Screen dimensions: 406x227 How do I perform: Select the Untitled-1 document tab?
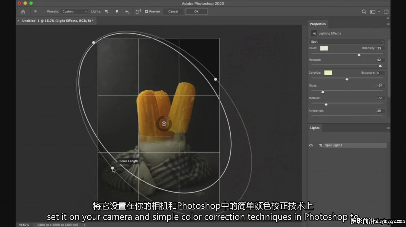pos(58,21)
